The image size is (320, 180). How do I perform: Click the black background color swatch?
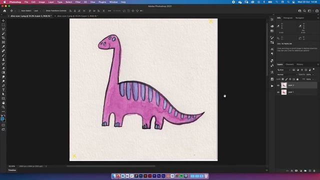click(4, 121)
